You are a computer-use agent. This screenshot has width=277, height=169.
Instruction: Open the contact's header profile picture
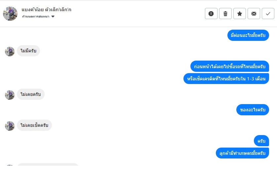(x=10, y=14)
